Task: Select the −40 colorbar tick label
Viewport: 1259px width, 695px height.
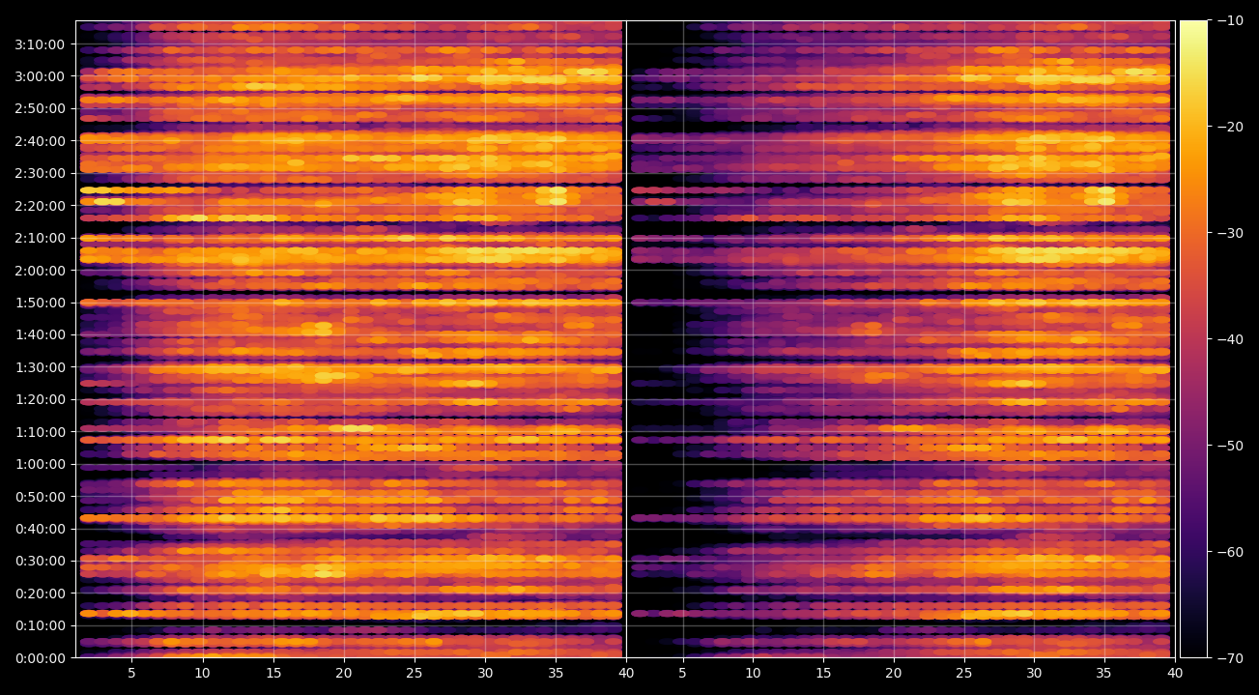Action: pos(1230,339)
